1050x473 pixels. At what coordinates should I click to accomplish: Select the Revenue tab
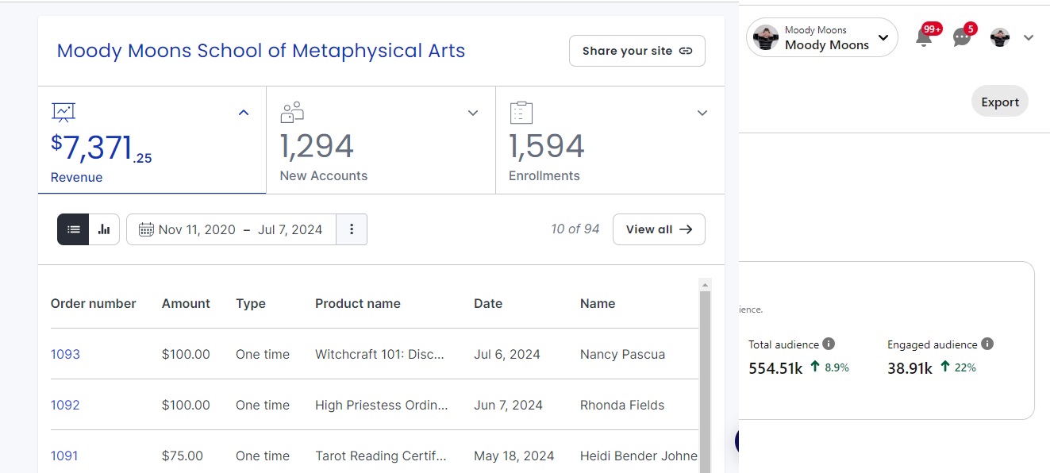[x=152, y=140]
